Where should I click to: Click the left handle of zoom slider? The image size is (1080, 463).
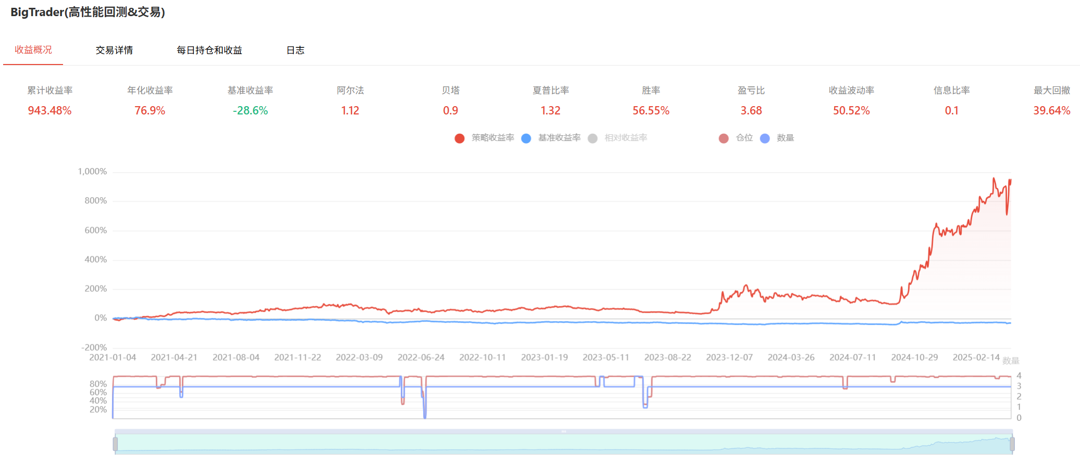(115, 444)
